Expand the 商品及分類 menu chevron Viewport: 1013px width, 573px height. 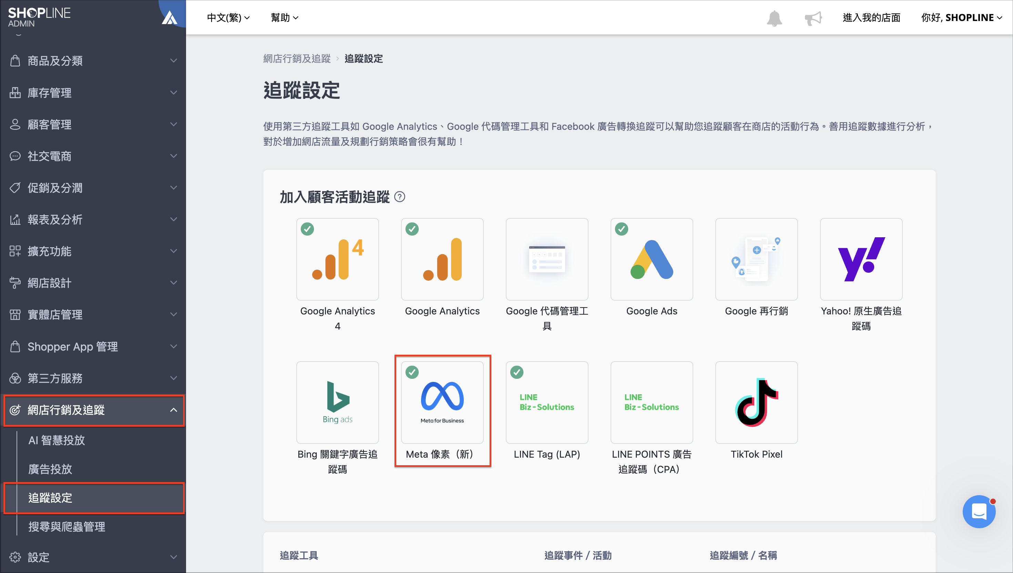click(x=173, y=61)
